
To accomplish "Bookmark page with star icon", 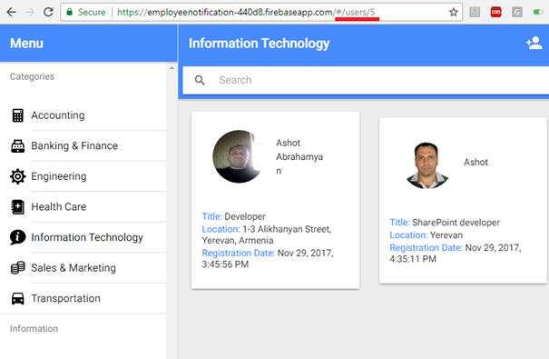I will [454, 13].
